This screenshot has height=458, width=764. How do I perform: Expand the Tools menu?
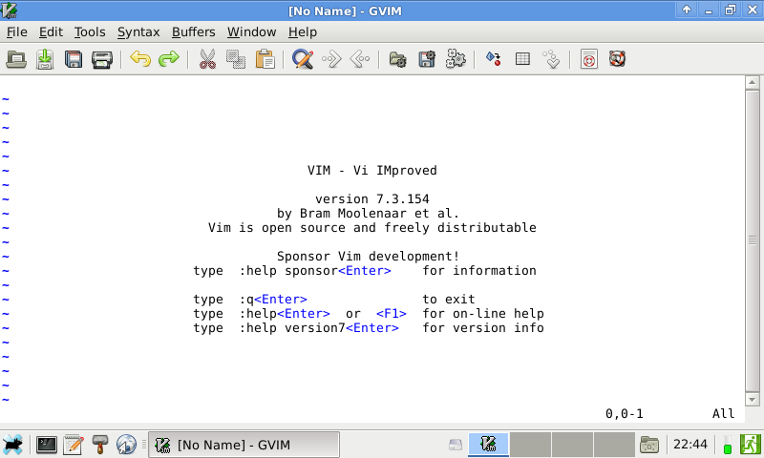click(90, 31)
